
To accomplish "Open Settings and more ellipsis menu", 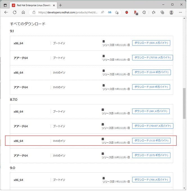I will pos(180,12).
